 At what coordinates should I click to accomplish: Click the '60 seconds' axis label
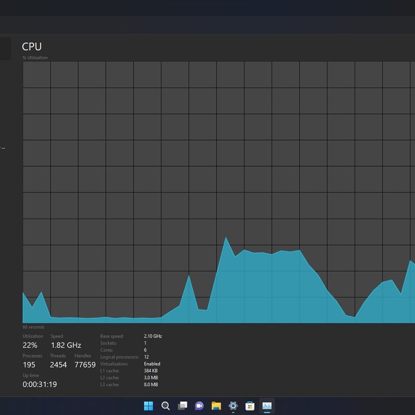tap(33, 327)
